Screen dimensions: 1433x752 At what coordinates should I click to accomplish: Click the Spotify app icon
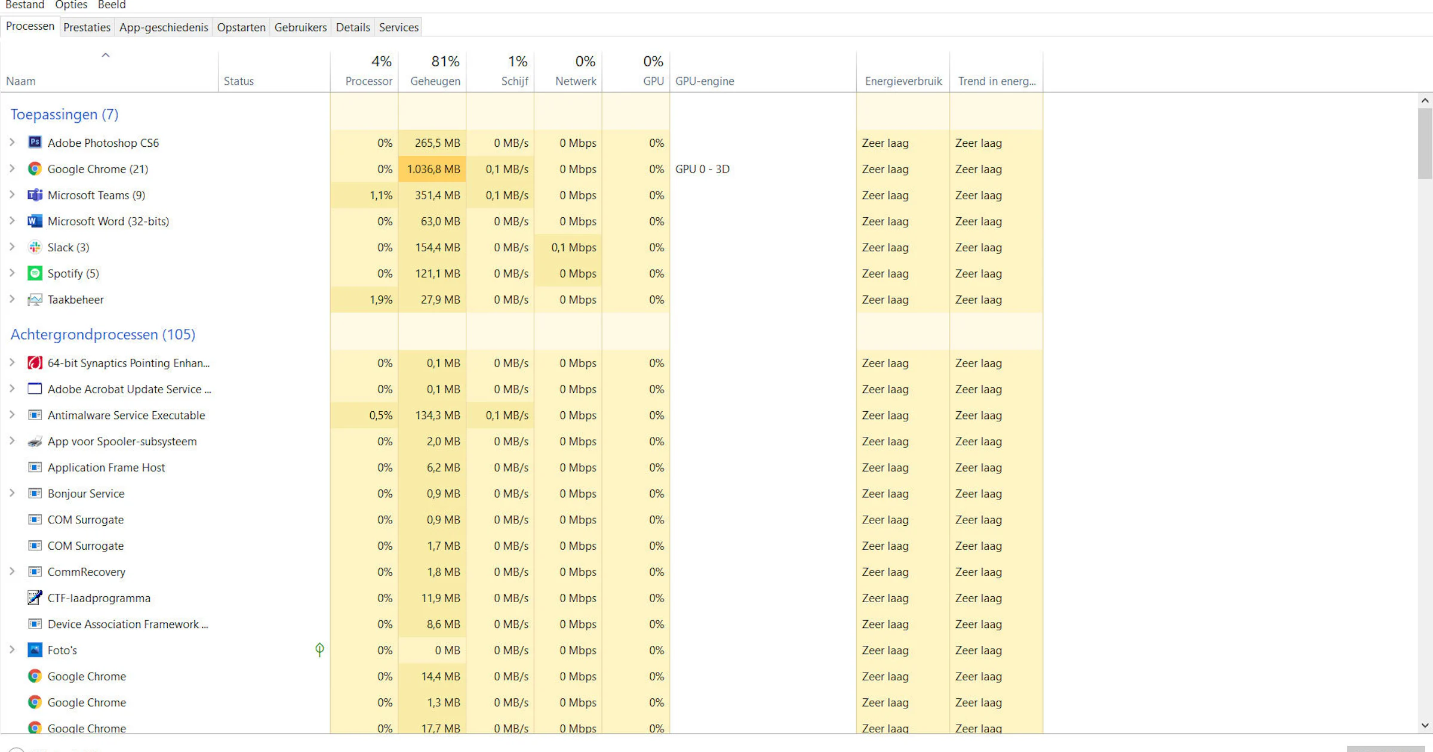[x=35, y=273]
